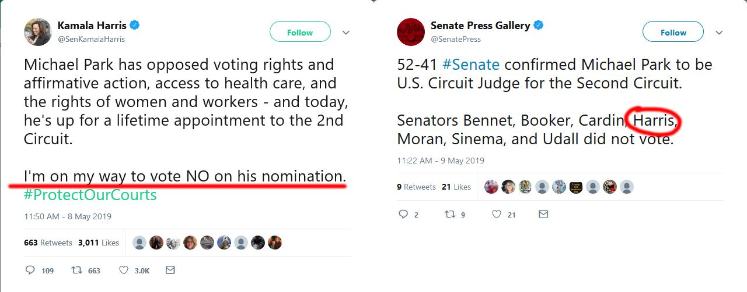The width and height of the screenshot is (747, 292).
Task: Open Kamala Harris profile picture
Action: (x=38, y=31)
